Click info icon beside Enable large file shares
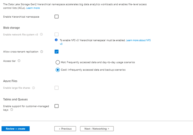 (33, 88)
